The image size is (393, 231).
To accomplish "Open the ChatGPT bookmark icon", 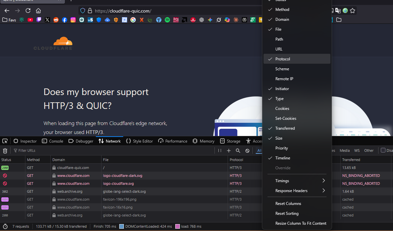I will pyautogui.click(x=202, y=20).
